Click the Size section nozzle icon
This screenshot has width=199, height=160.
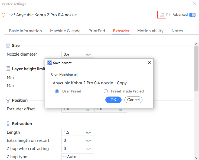tap(8, 45)
